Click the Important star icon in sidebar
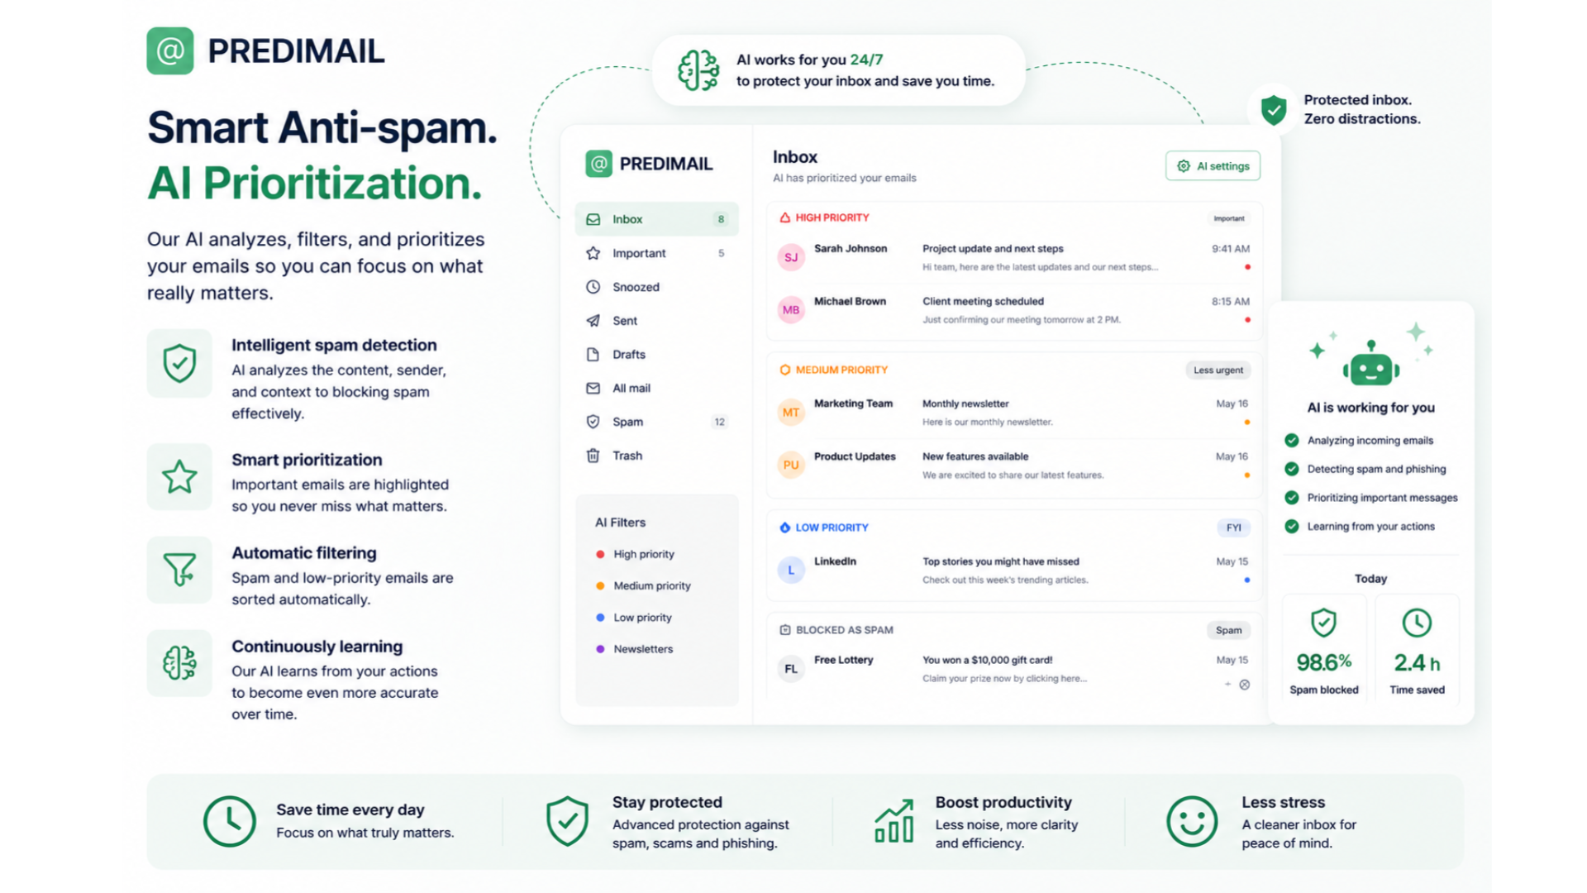1587x893 pixels. coord(593,253)
